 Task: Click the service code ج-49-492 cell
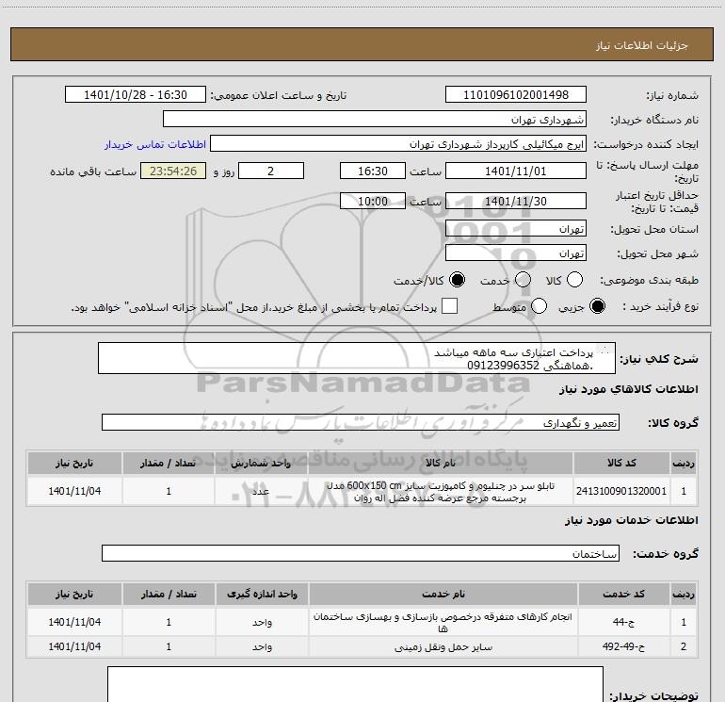pyautogui.click(x=623, y=646)
